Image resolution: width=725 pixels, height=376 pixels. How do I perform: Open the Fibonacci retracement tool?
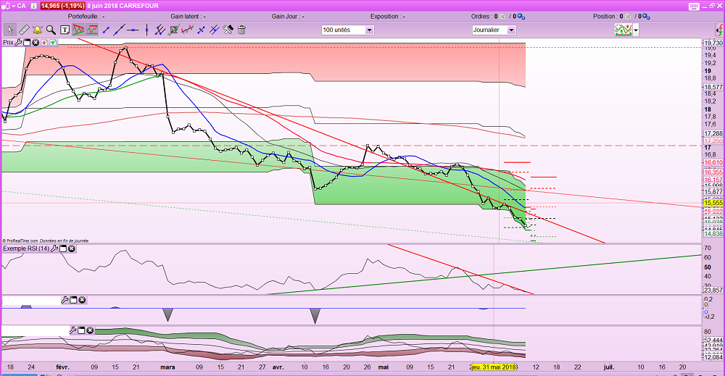[x=174, y=30]
